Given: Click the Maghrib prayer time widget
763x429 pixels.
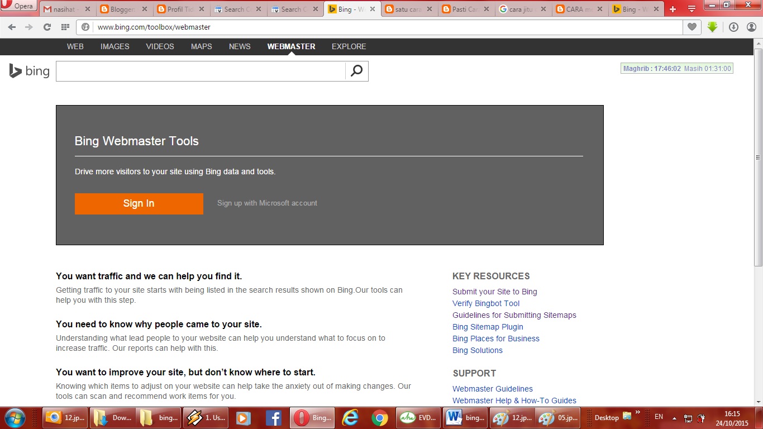Looking at the screenshot, I should pos(676,68).
